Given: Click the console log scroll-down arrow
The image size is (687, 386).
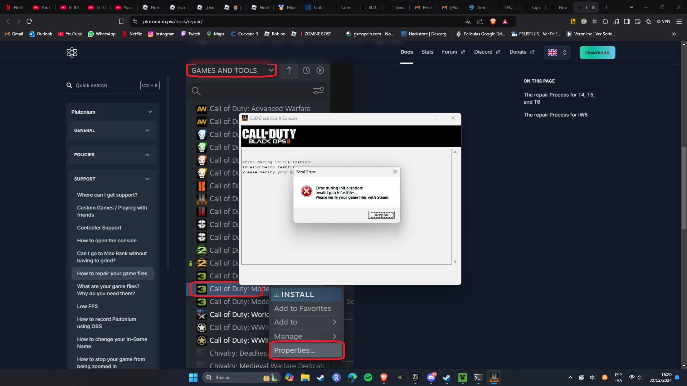Looking at the screenshot, I should coord(455,262).
